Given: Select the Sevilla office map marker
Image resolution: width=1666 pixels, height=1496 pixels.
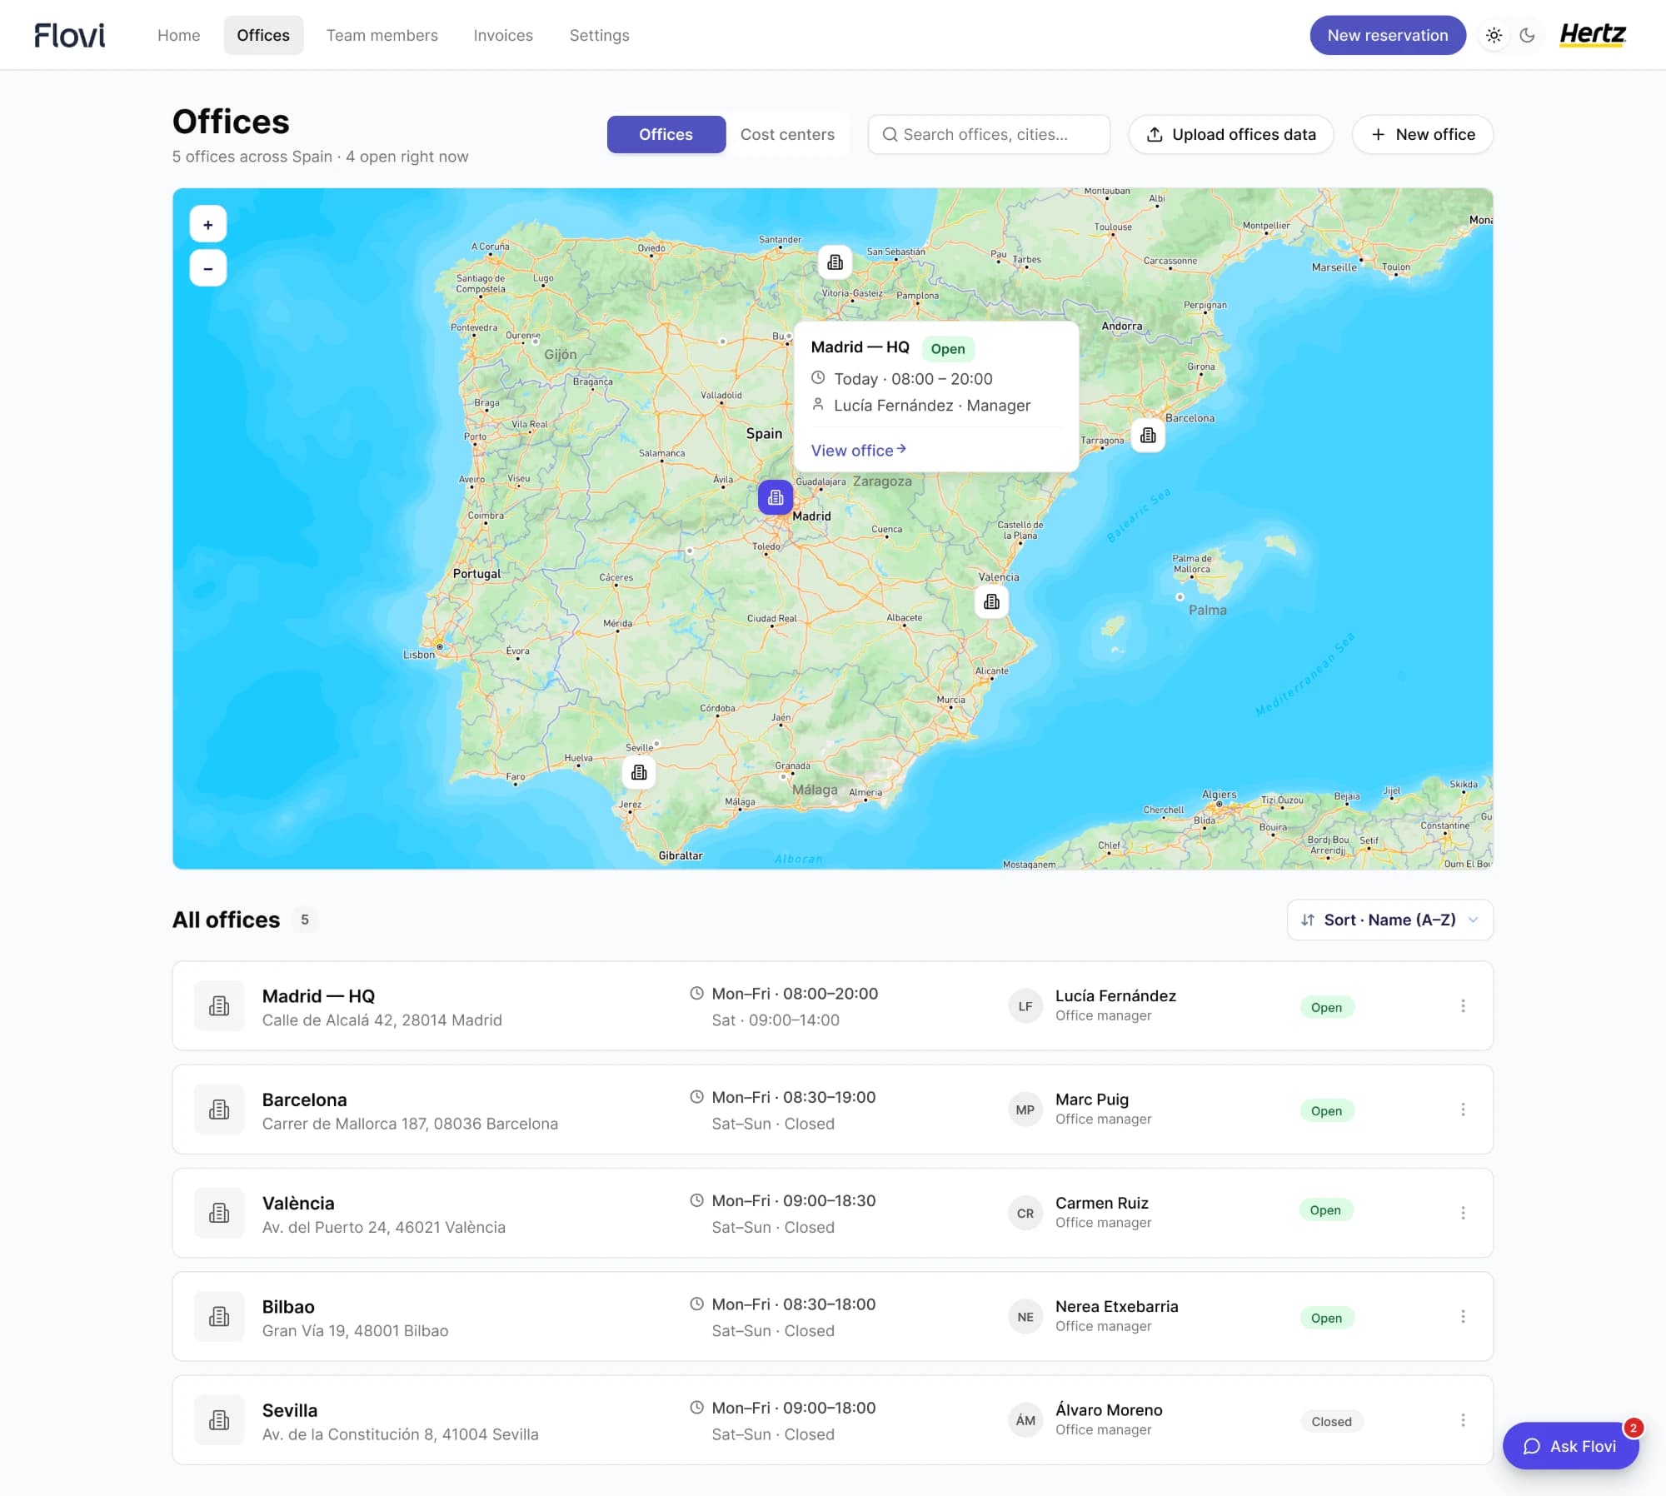Looking at the screenshot, I should point(639,772).
